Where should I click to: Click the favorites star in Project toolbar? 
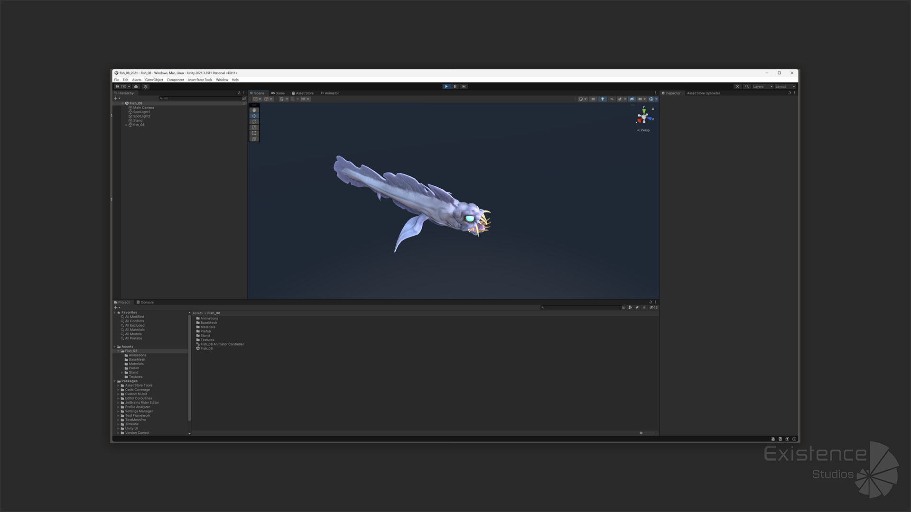click(x=644, y=308)
